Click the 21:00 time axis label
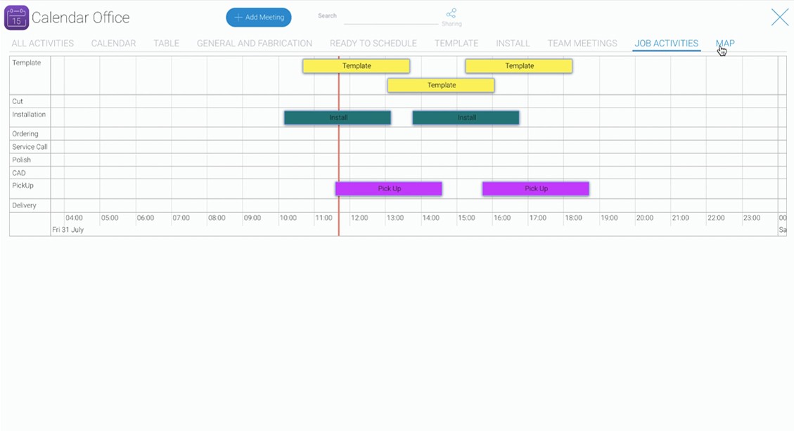 pos(681,218)
